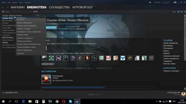
Task: Click the +7 more friends tile
Action: (151, 58)
